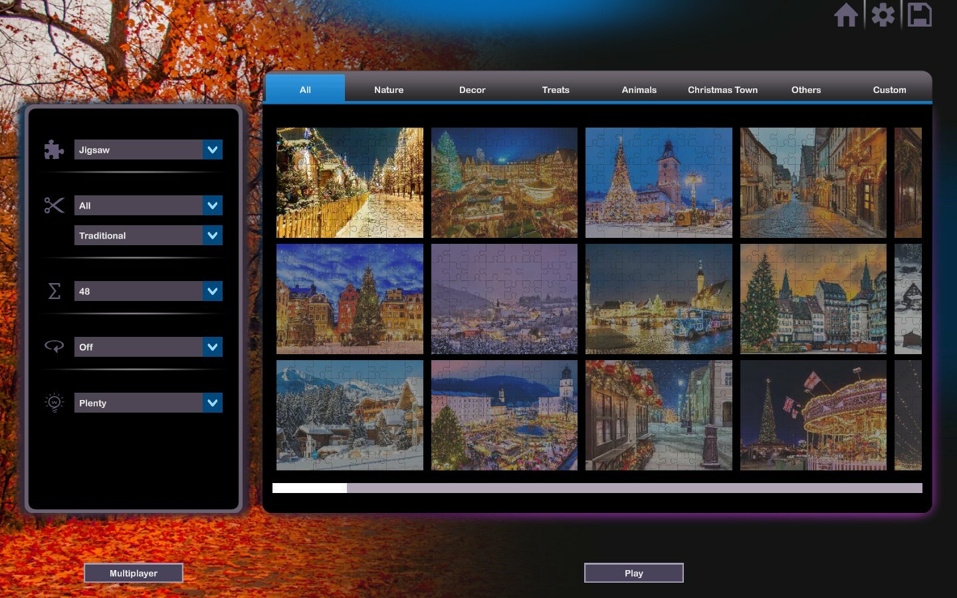Open the Settings gear icon
Viewport: 957px width, 598px height.
click(x=883, y=15)
